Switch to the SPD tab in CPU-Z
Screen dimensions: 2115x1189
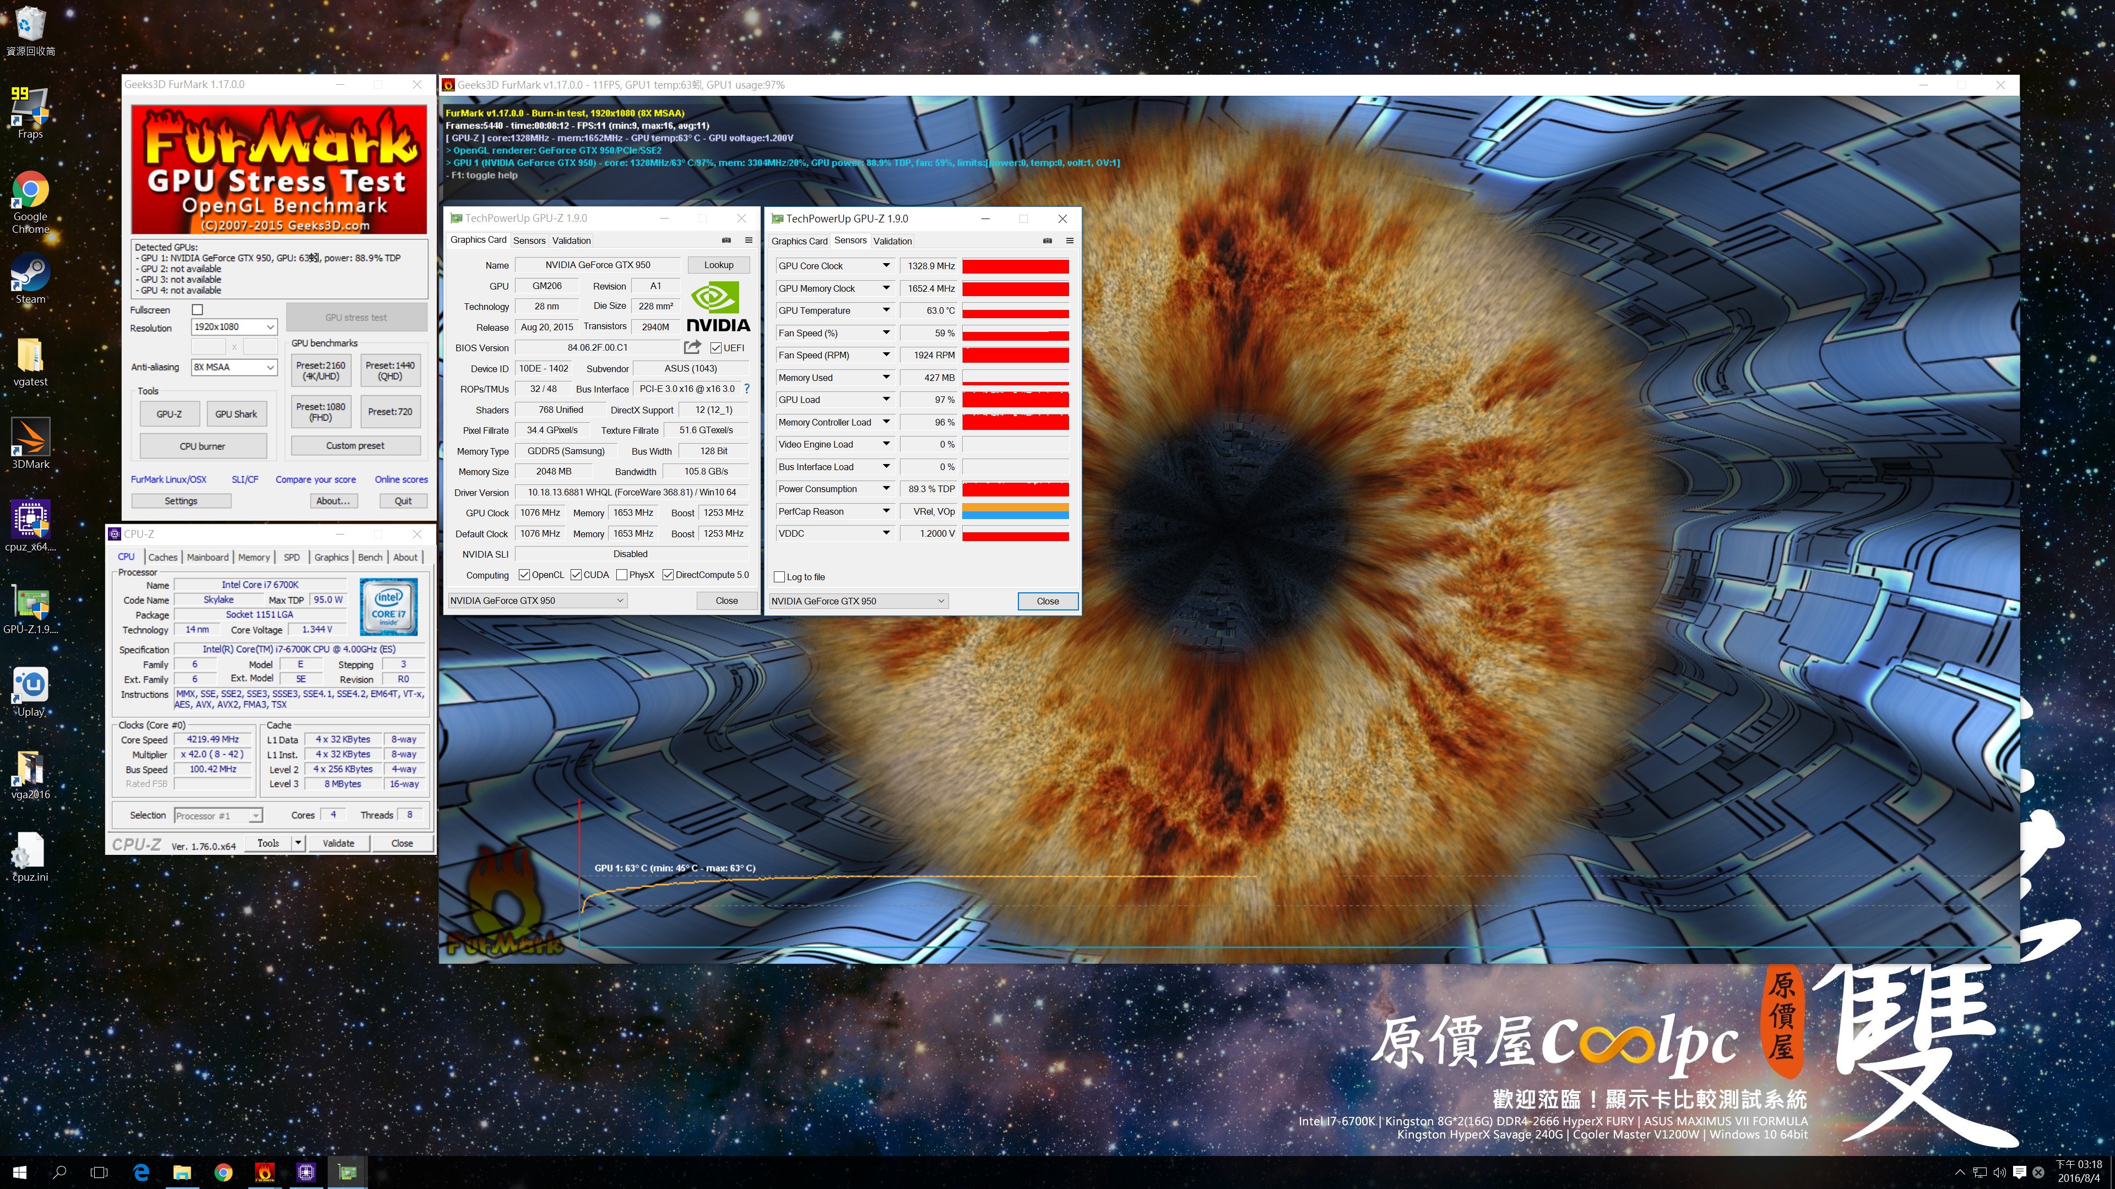pyautogui.click(x=291, y=557)
